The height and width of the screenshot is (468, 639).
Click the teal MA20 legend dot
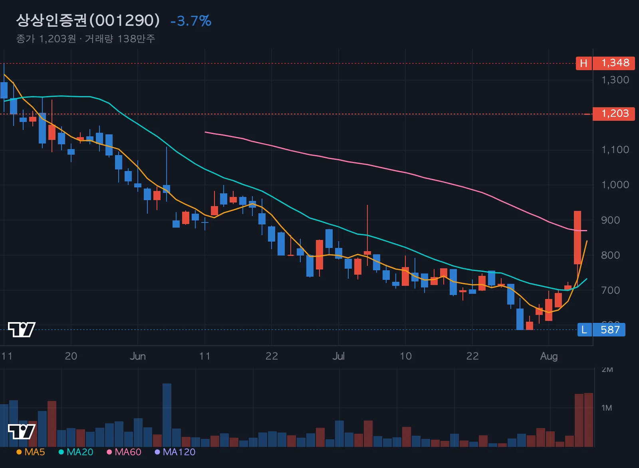pyautogui.click(x=61, y=452)
